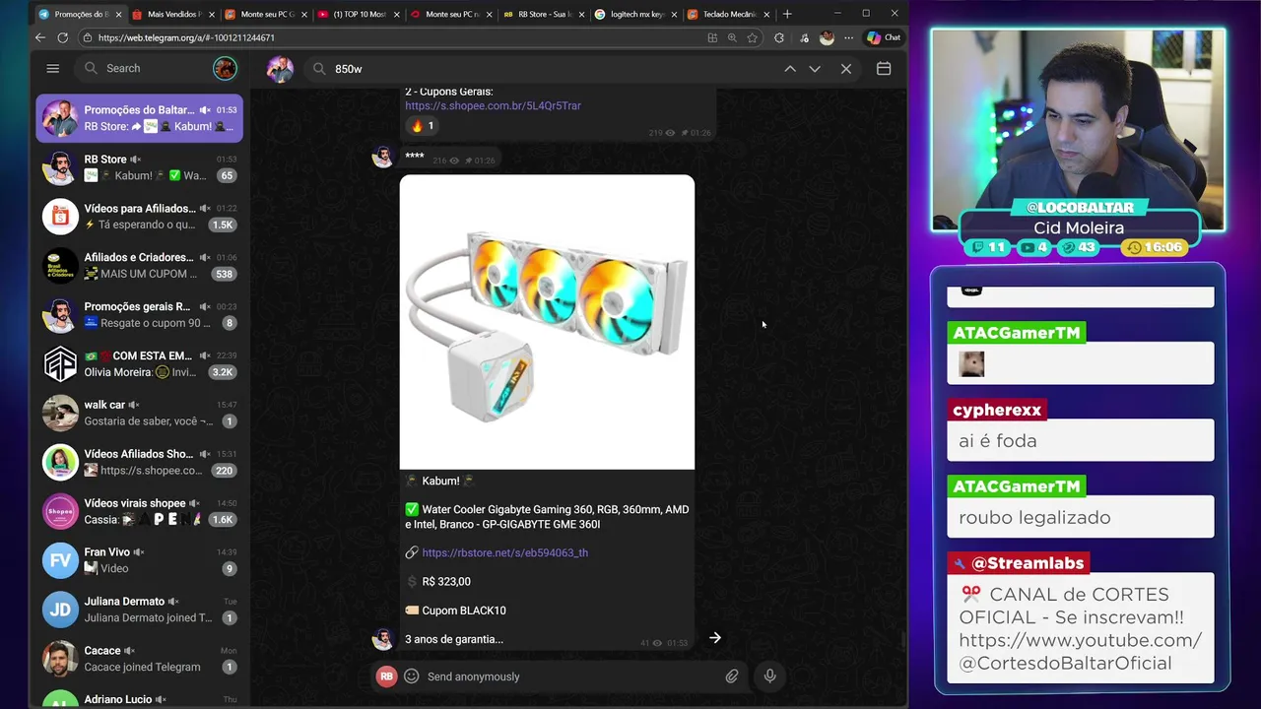Open the Telegram hamburger menu
Image resolution: width=1261 pixels, height=709 pixels.
click(53, 68)
